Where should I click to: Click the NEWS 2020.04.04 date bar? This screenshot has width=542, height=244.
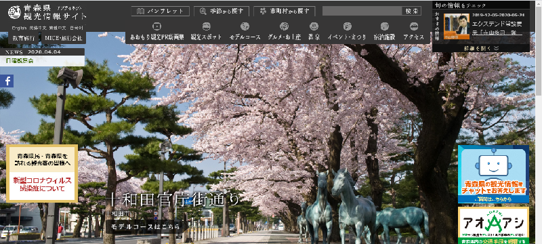pyautogui.click(x=42, y=52)
